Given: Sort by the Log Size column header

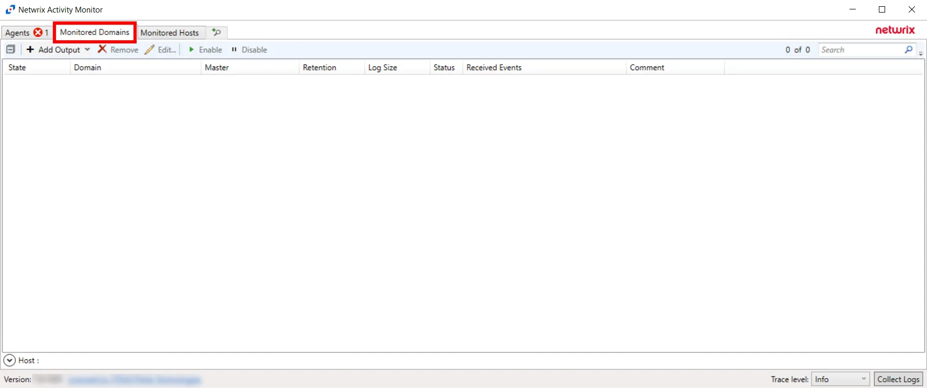Looking at the screenshot, I should point(397,67).
